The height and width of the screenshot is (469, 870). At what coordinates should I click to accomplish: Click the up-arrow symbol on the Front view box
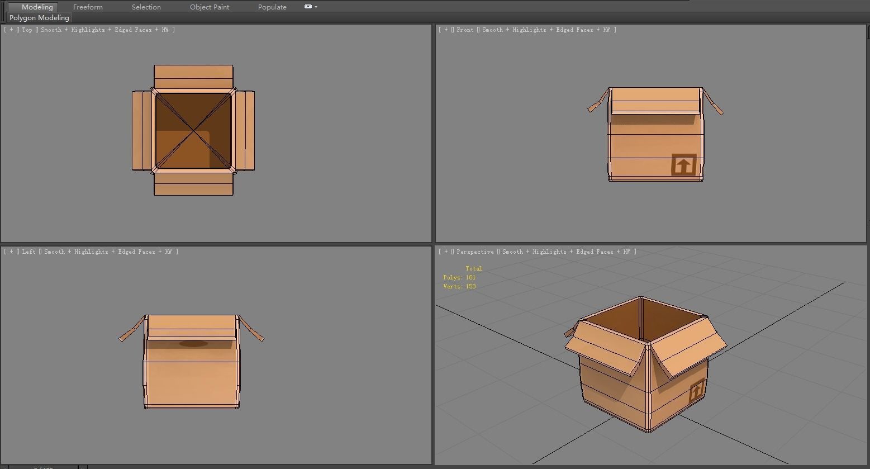(683, 165)
